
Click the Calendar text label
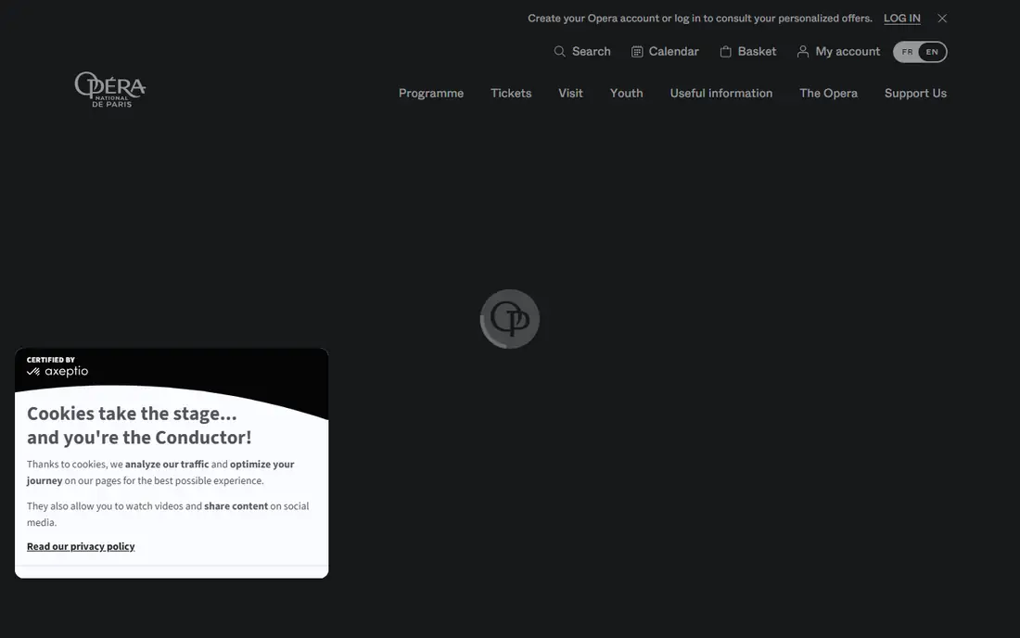(673, 51)
